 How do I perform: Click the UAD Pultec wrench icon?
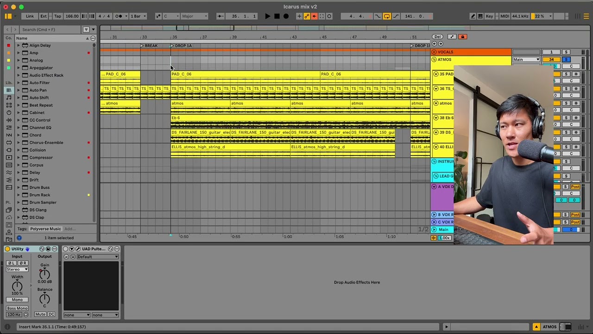77,249
